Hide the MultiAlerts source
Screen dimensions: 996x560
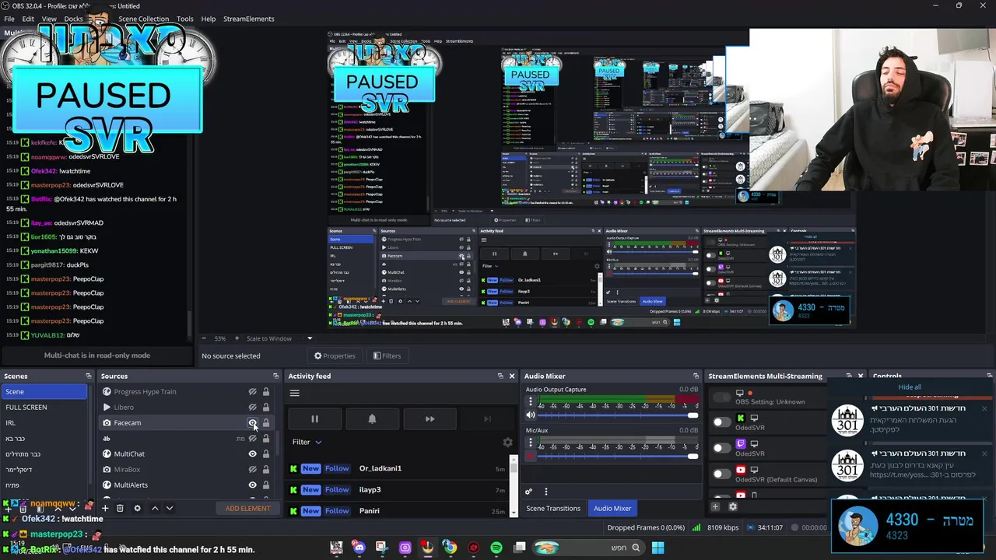tap(252, 485)
